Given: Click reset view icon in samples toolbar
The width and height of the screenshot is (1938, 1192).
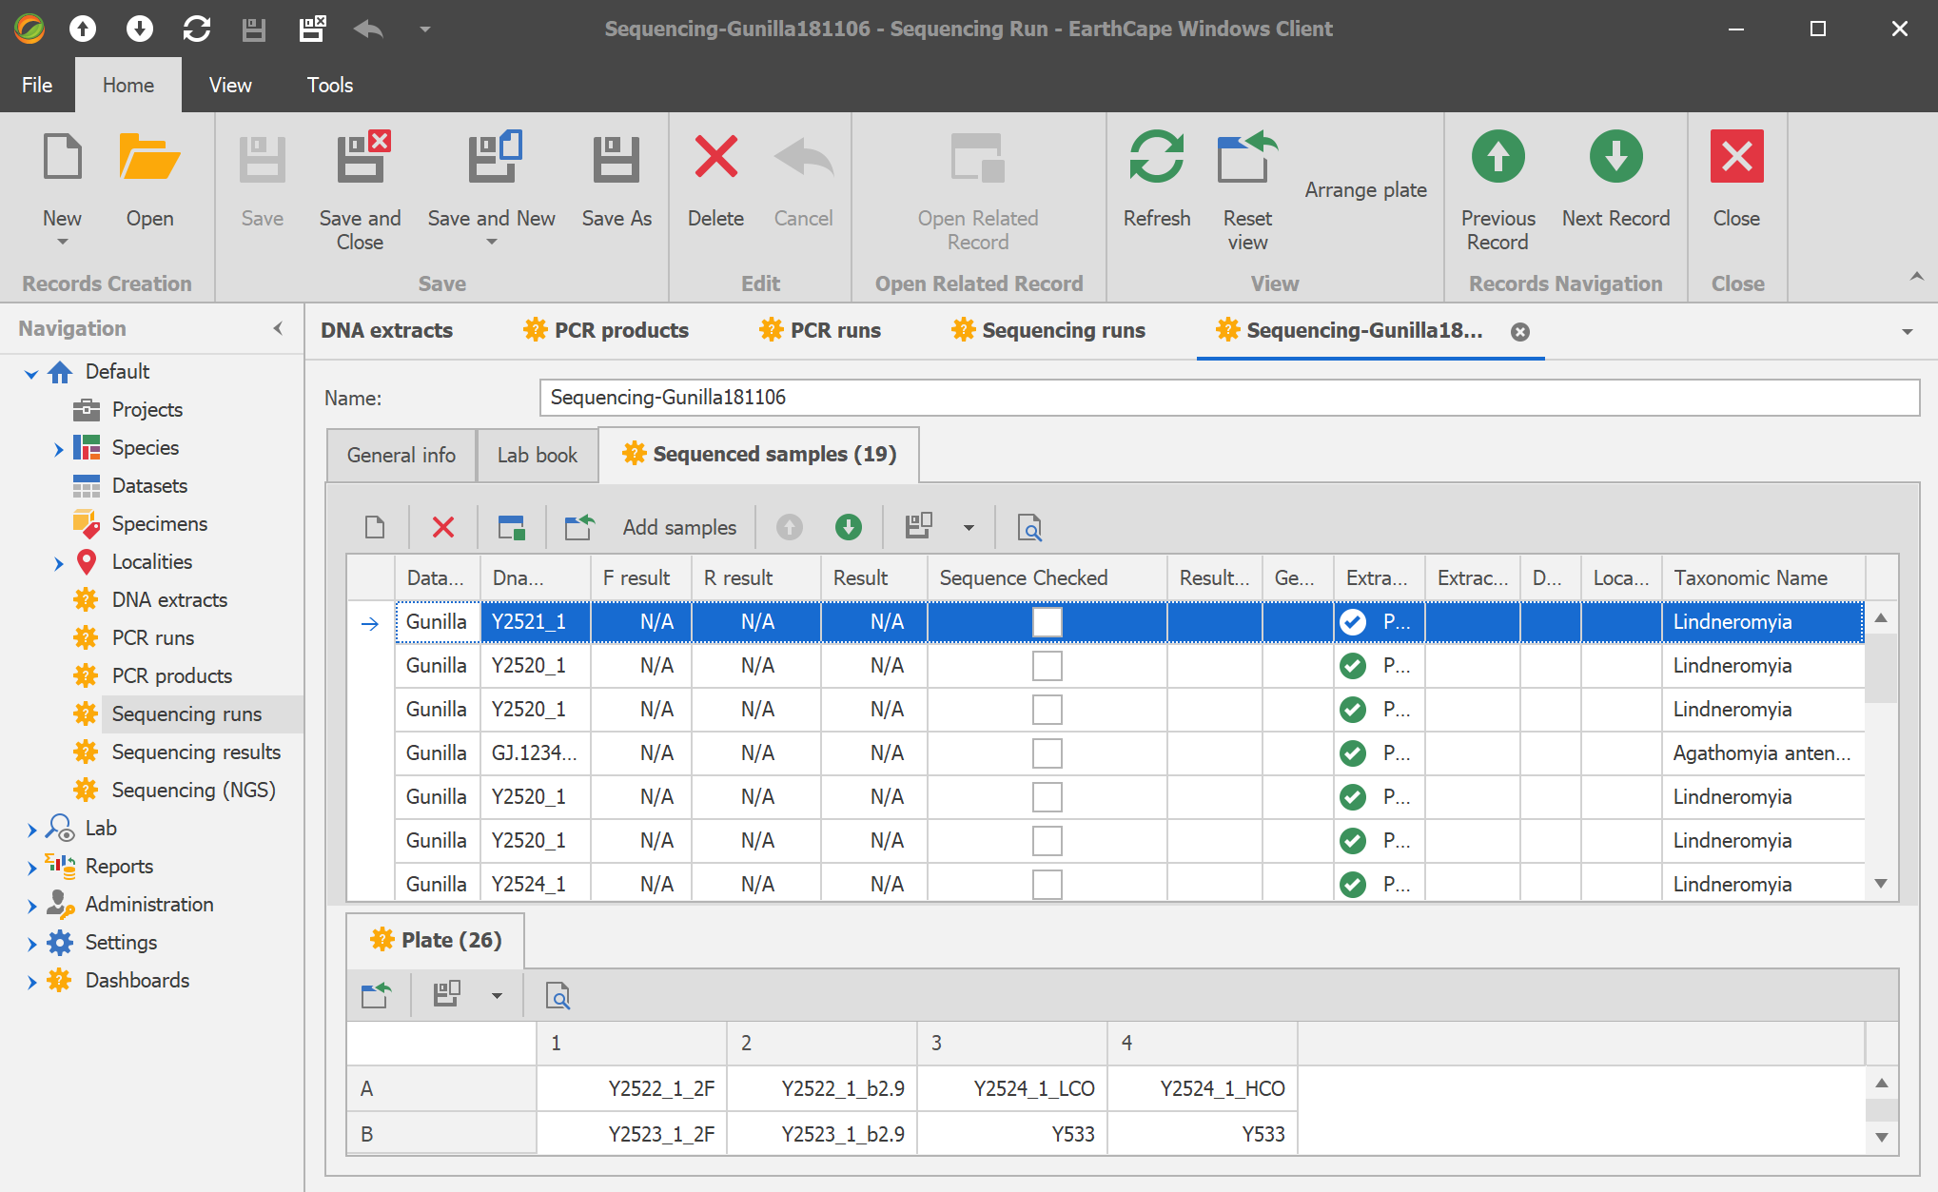Looking at the screenshot, I should point(579,527).
